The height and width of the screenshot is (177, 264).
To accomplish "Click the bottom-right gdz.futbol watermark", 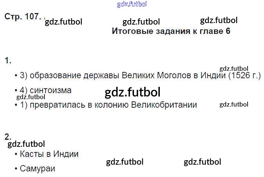I will pos(202,162).
